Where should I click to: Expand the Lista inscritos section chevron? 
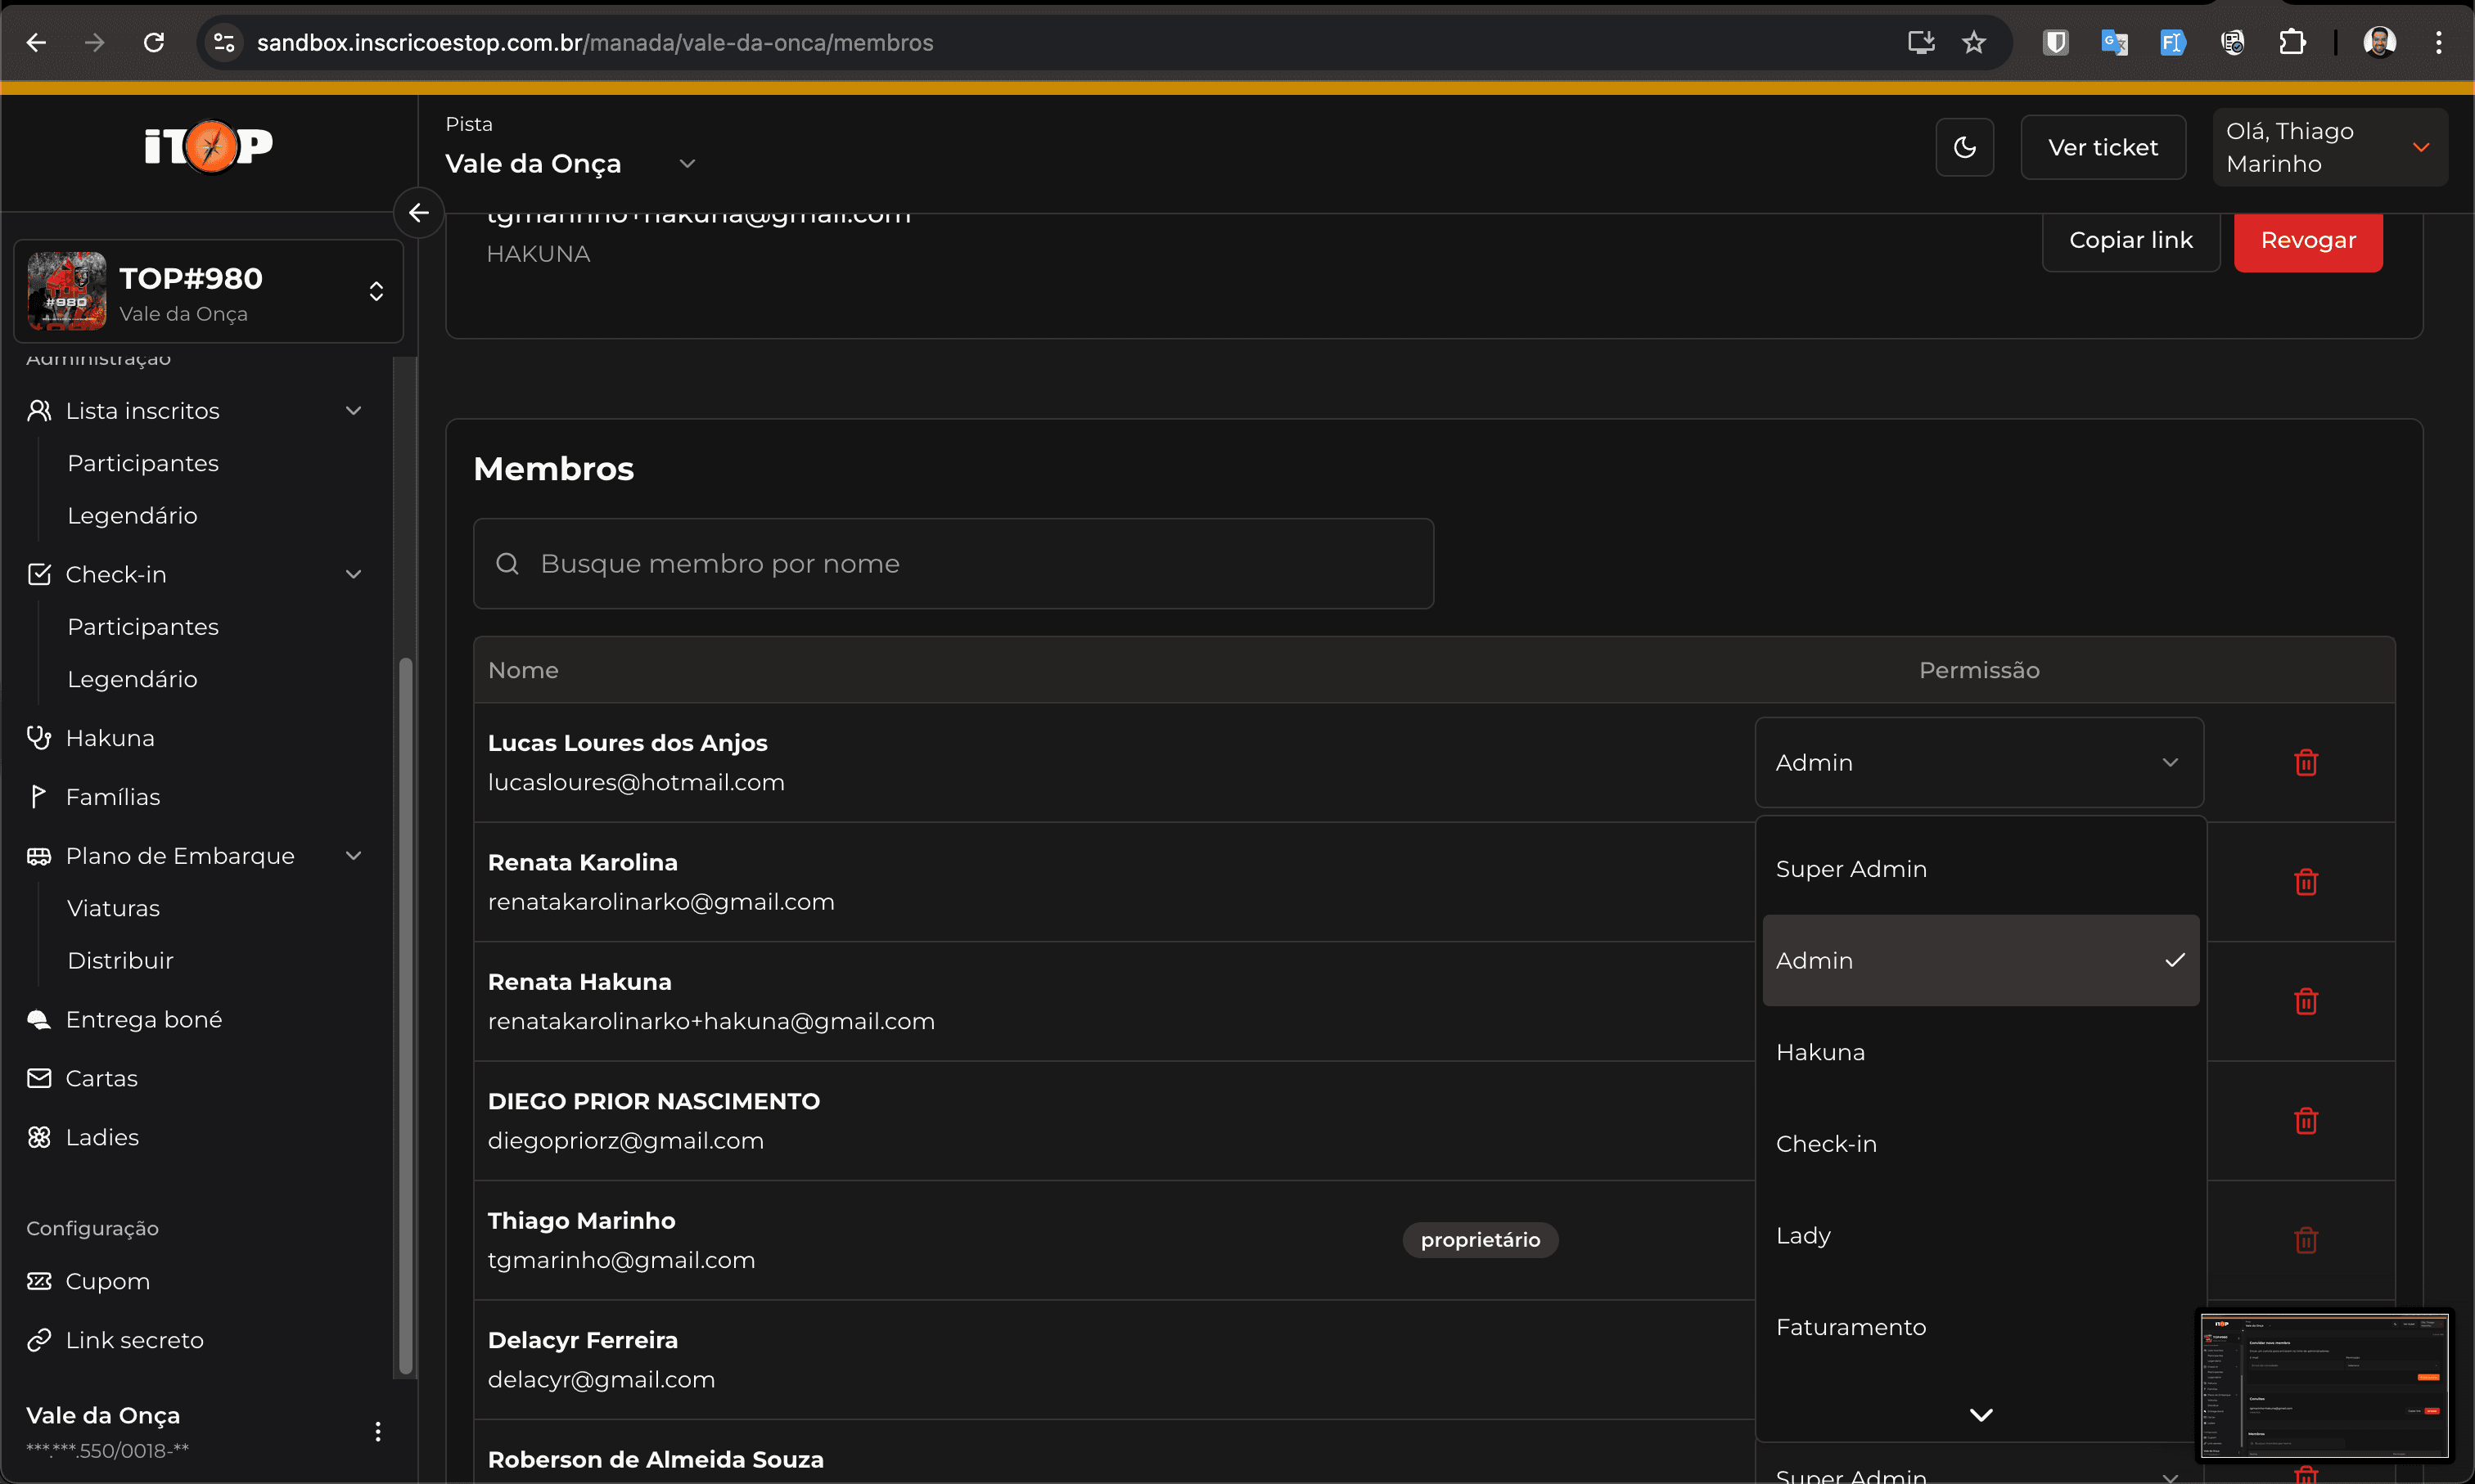coord(353,410)
